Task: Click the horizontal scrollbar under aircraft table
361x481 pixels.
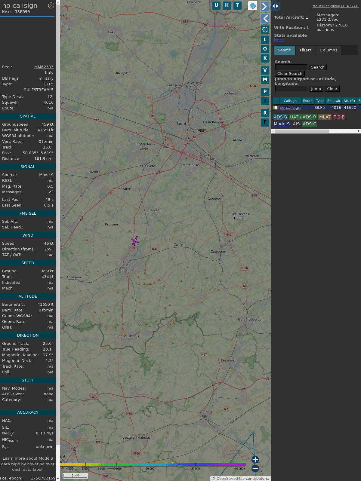Action: click(302, 131)
